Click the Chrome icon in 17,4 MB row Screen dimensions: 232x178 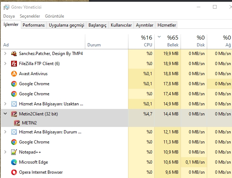coord(14,94)
